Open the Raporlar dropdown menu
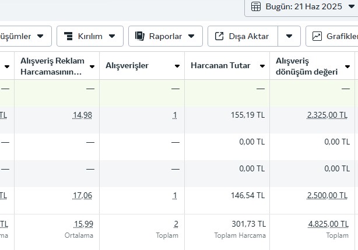358x250 pixels. coord(166,36)
